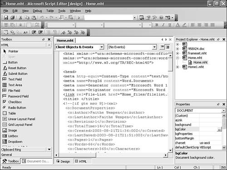Screen dimensions: 227x170
Task: Select the Image control in Toolbox
Action: [x=26, y=131]
